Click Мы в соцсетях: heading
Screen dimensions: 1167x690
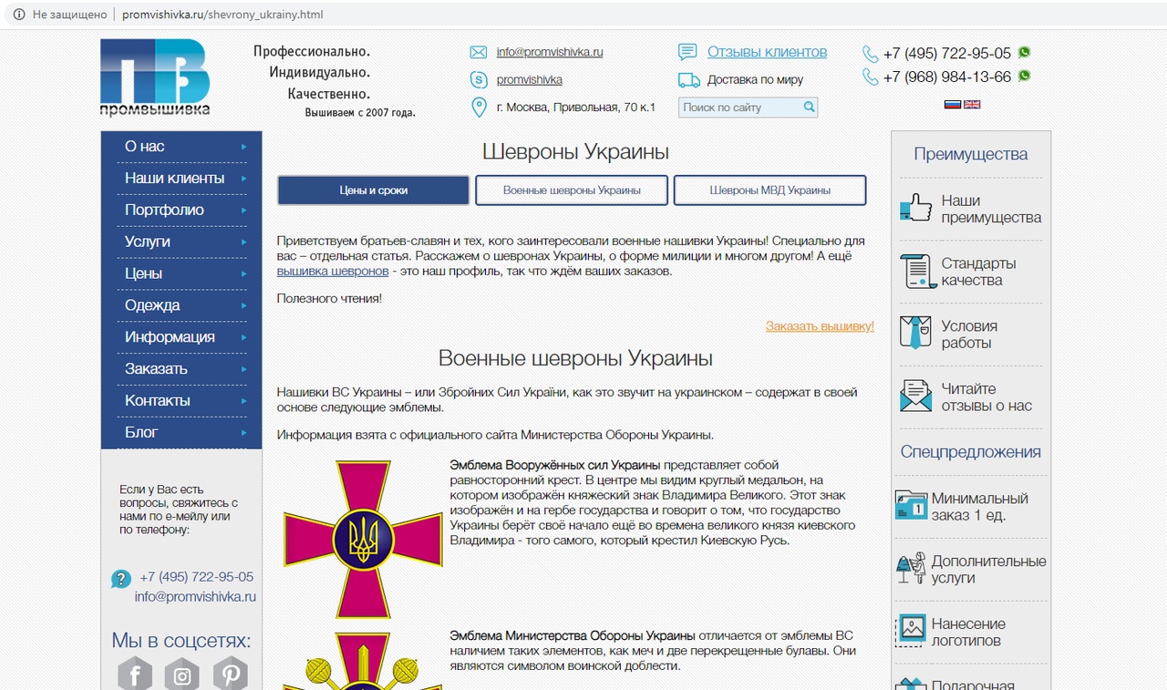pyautogui.click(x=181, y=640)
